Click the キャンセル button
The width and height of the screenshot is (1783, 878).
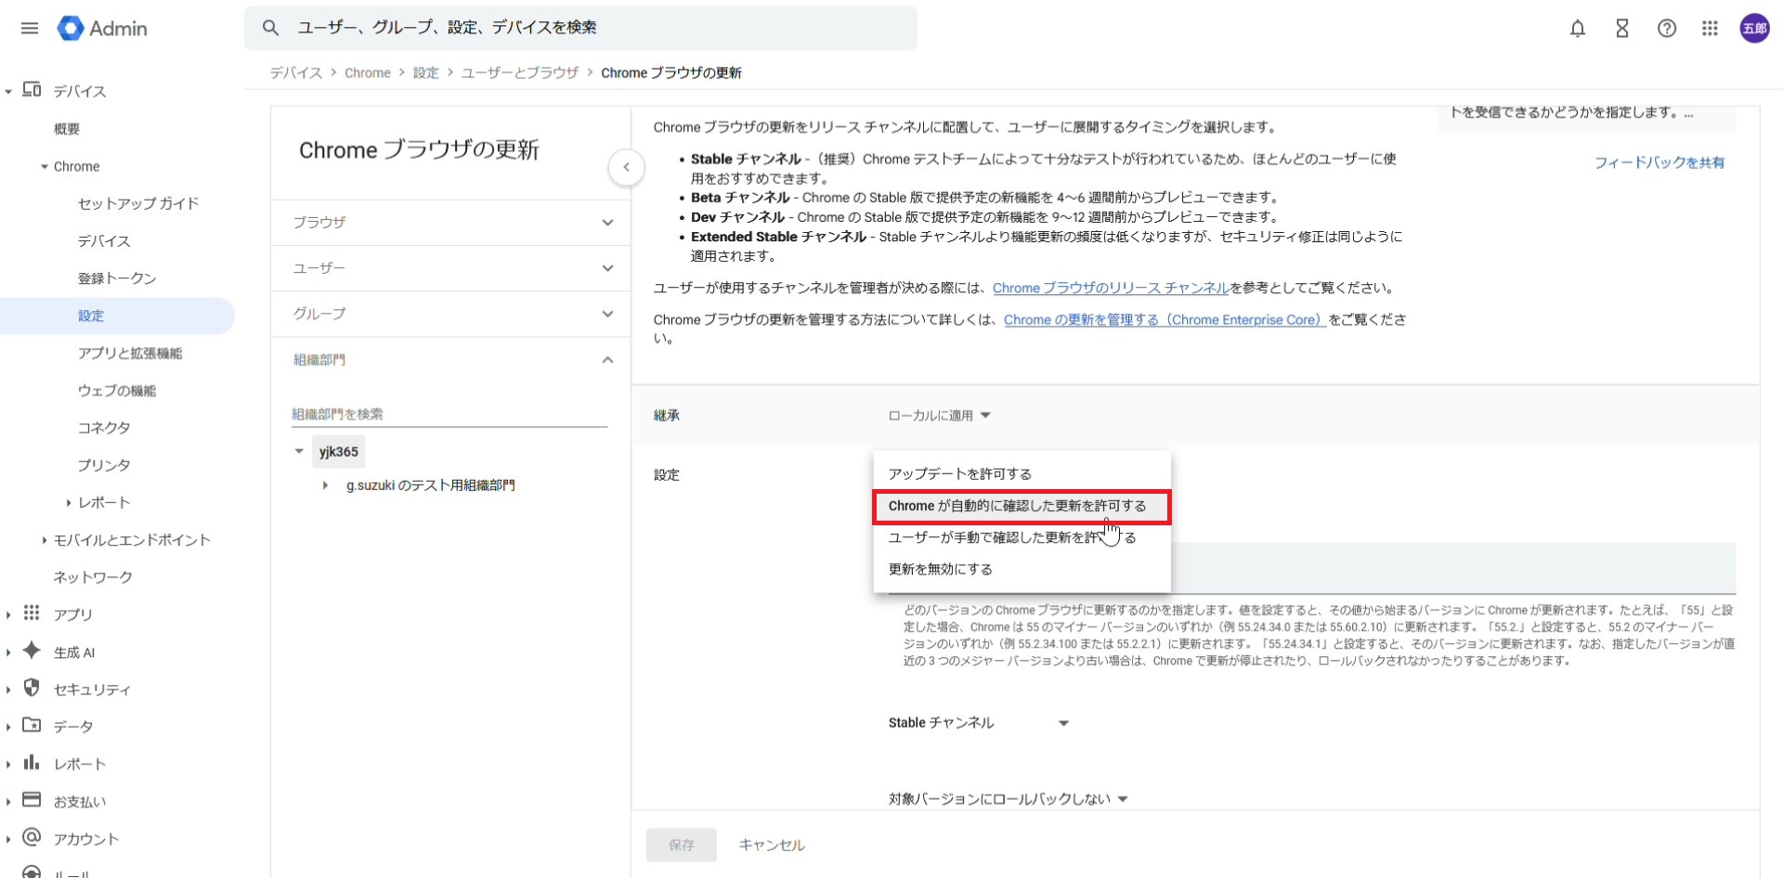coord(771,845)
